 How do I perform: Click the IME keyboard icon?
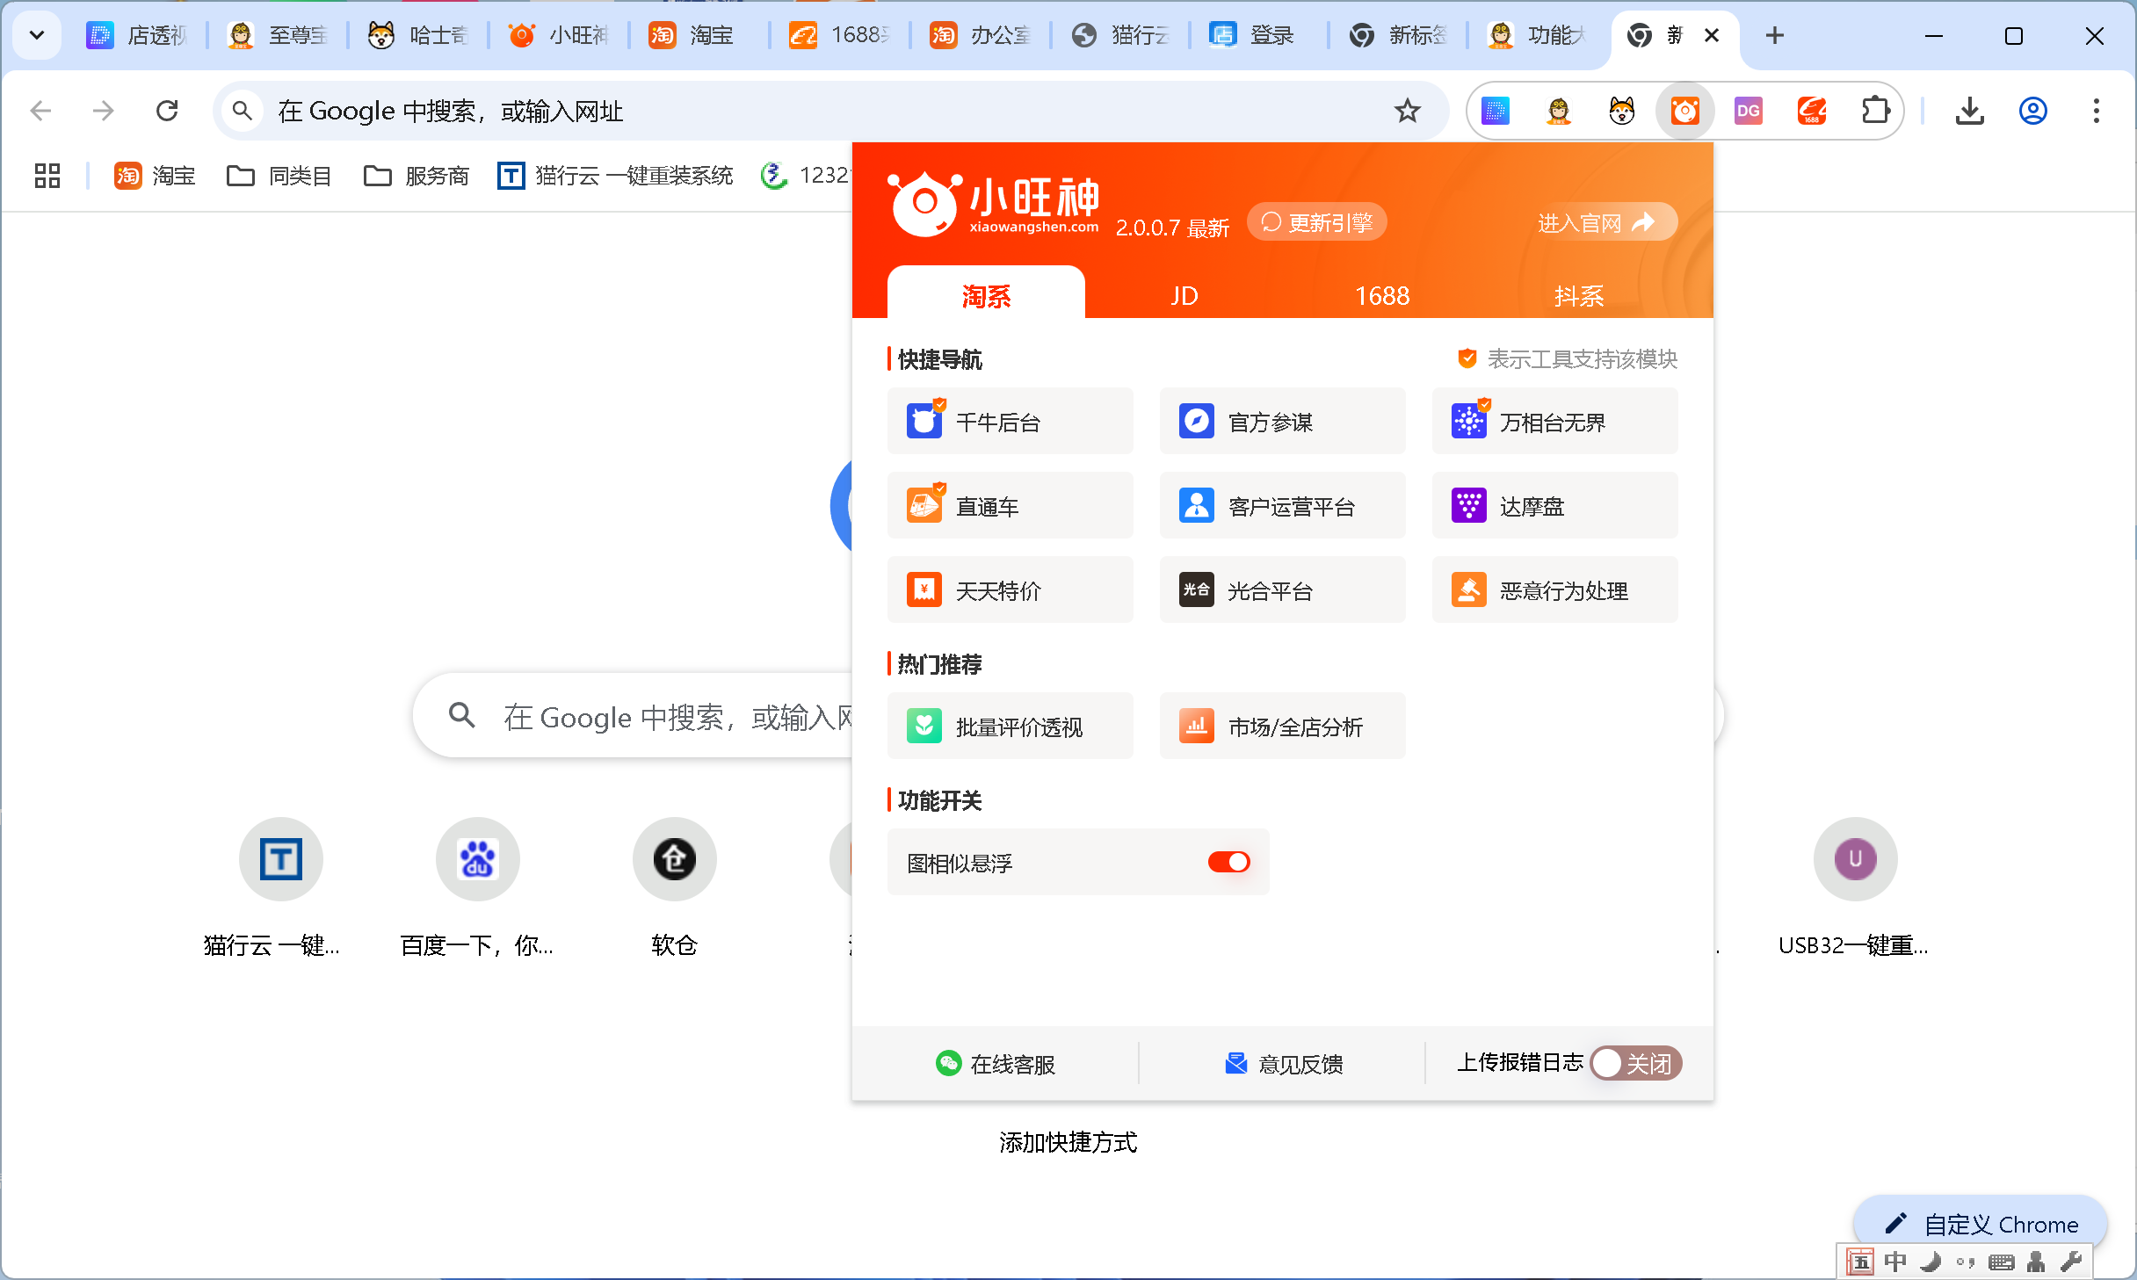point(2001,1262)
